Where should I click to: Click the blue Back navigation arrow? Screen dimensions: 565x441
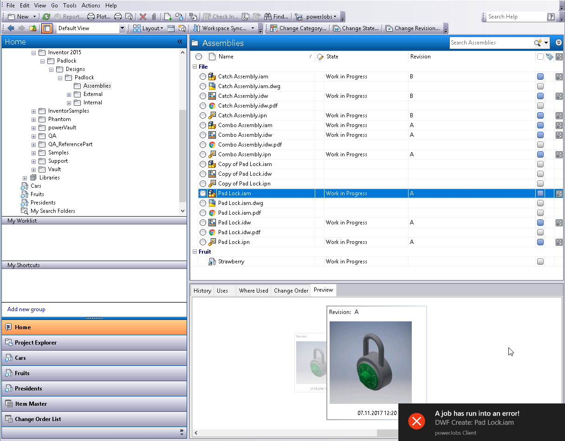pos(10,28)
